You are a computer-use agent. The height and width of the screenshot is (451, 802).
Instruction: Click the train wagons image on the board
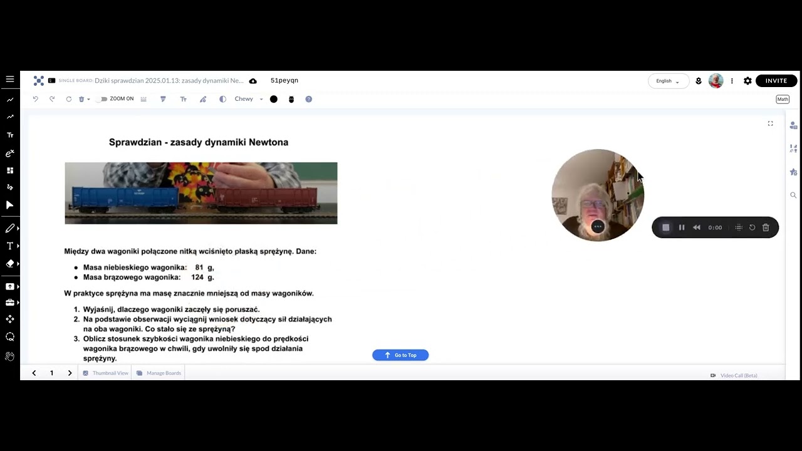[x=201, y=193]
